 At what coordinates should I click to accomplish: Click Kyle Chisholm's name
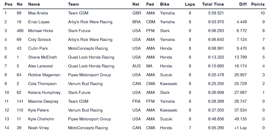tap(41, 119)
